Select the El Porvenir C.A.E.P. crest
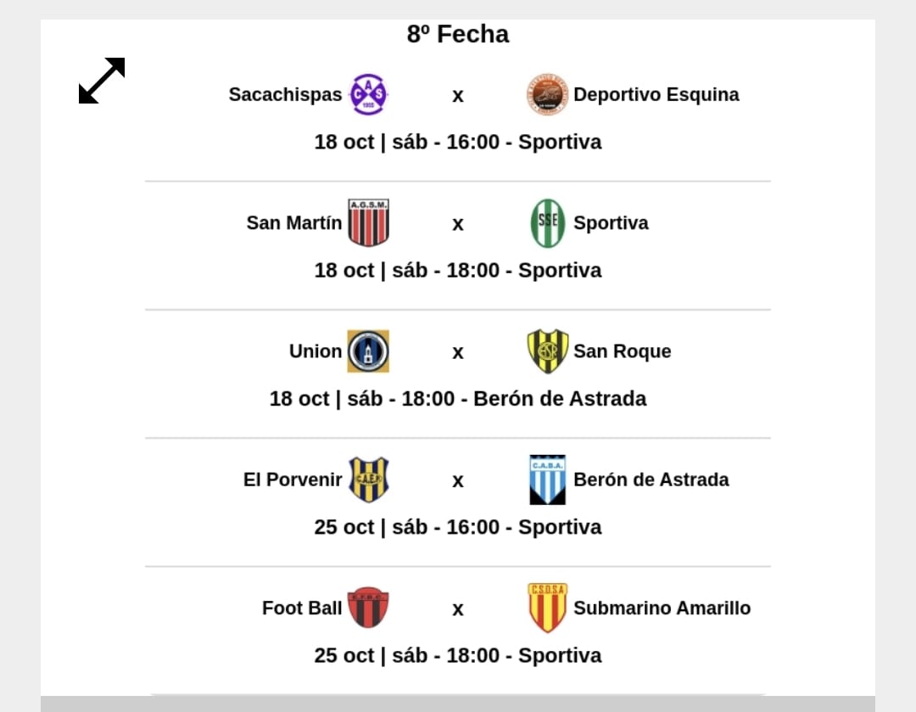Screen dimensions: 916x712 point(368,479)
